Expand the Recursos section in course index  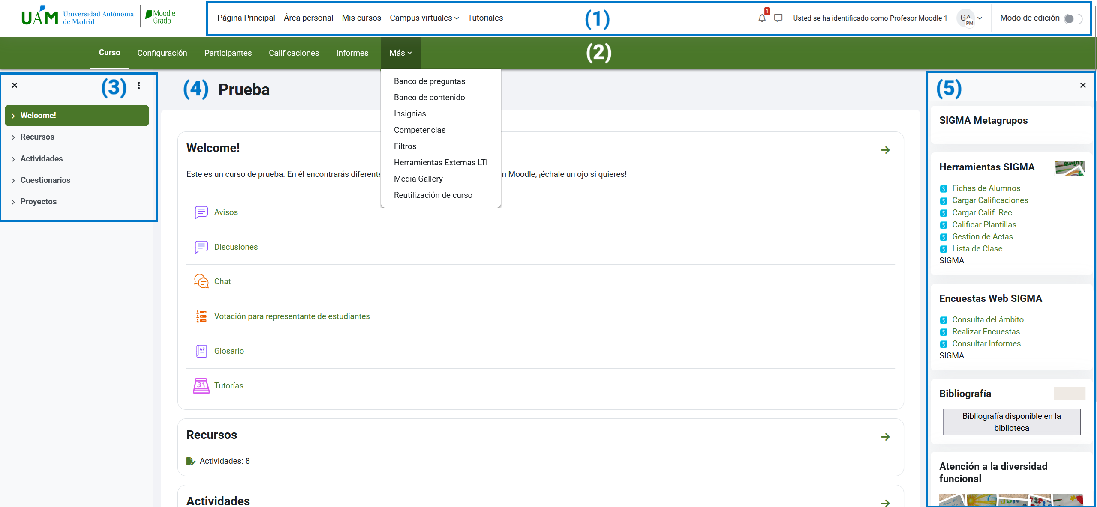[13, 137]
